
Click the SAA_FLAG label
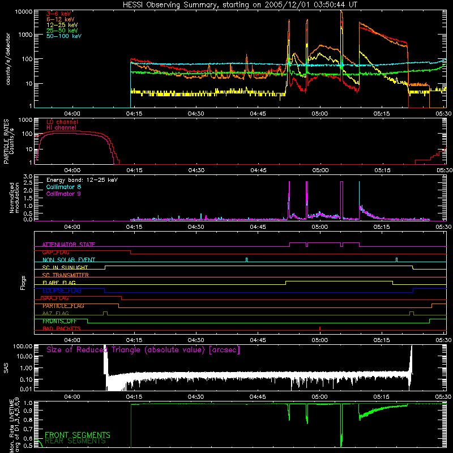tap(55, 298)
